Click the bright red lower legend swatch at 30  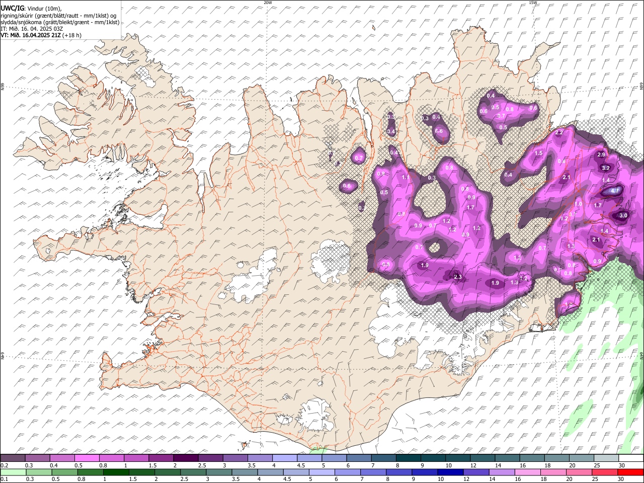(630, 472)
